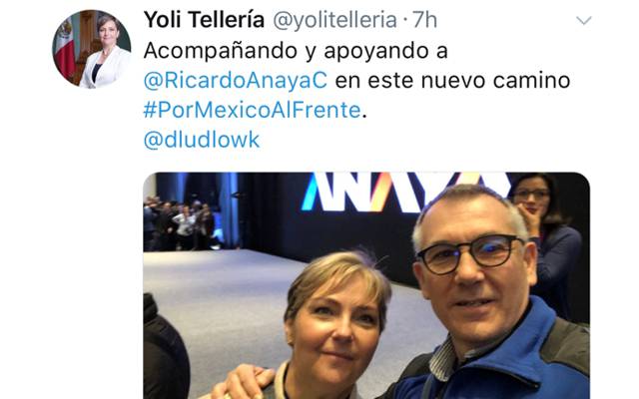Open the @yolitelleria handle
The height and width of the screenshot is (399, 639).
coord(334,20)
